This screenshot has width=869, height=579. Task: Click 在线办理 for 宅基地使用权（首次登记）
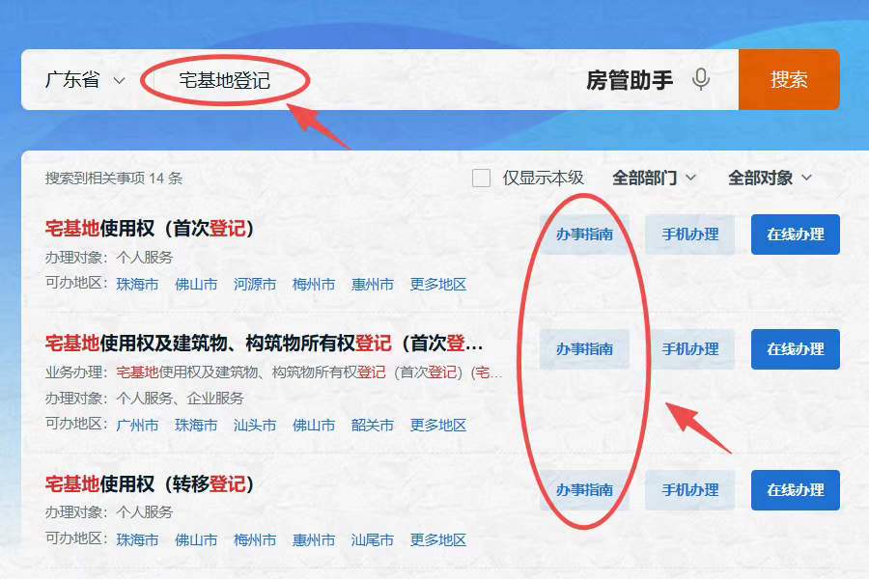[x=795, y=234]
